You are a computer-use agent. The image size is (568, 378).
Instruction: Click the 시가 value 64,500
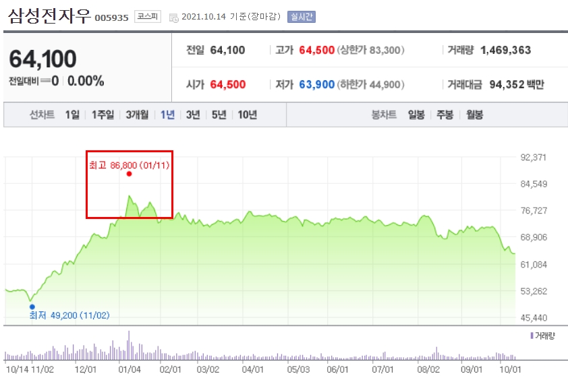pyautogui.click(x=228, y=85)
